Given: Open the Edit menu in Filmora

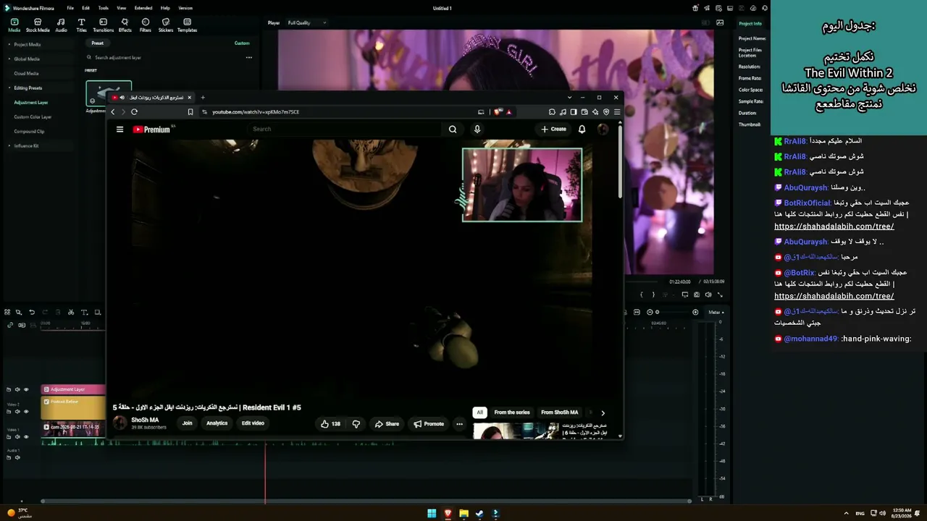Looking at the screenshot, I should (x=85, y=8).
